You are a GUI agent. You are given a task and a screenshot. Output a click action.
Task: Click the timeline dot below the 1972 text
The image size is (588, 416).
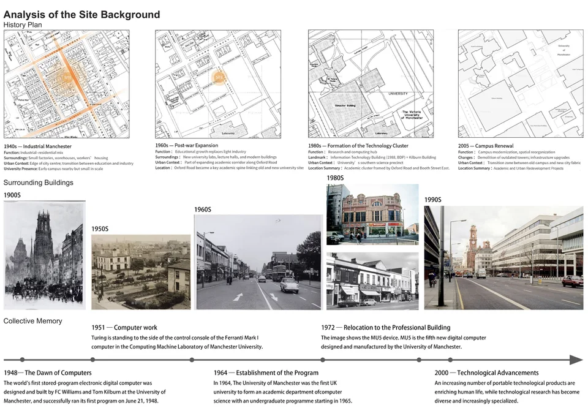click(x=323, y=360)
